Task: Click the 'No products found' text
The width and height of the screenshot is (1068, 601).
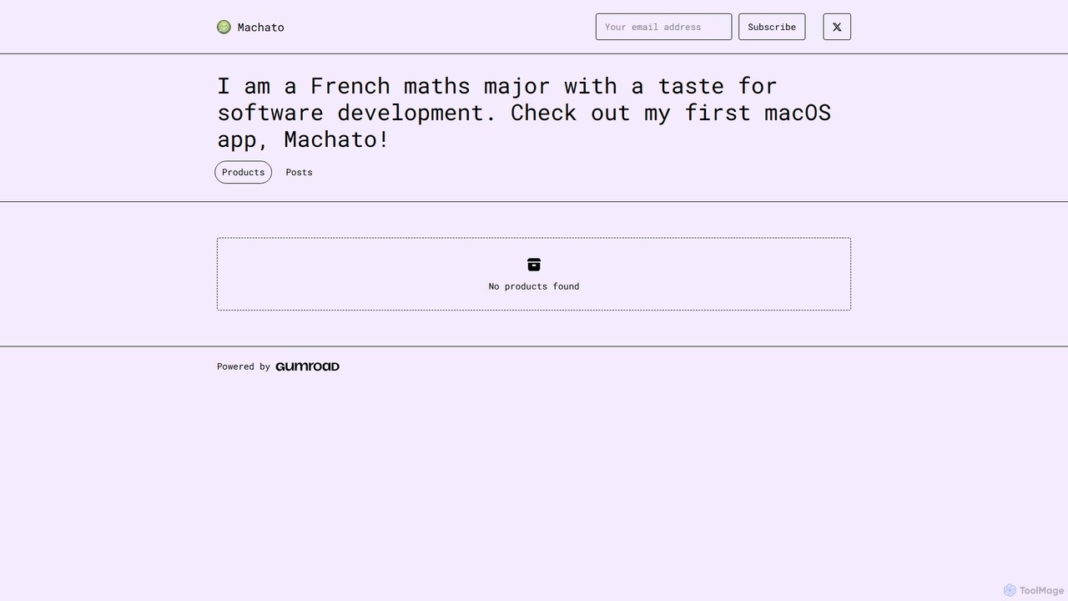Action: point(534,286)
